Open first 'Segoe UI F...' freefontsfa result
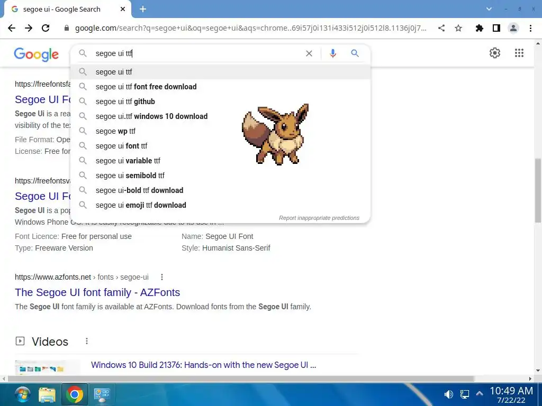The width and height of the screenshot is (542, 406). coord(42,99)
